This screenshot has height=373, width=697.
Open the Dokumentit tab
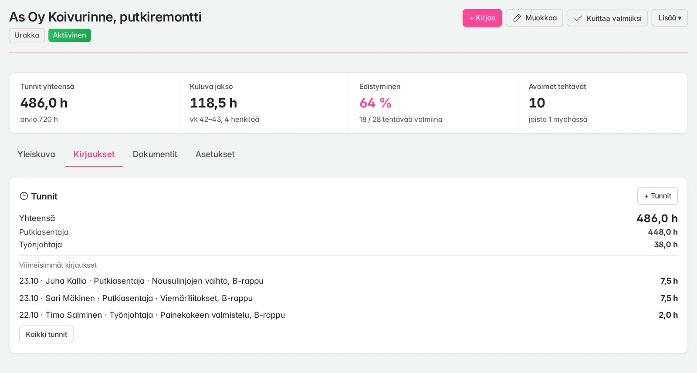tap(155, 154)
